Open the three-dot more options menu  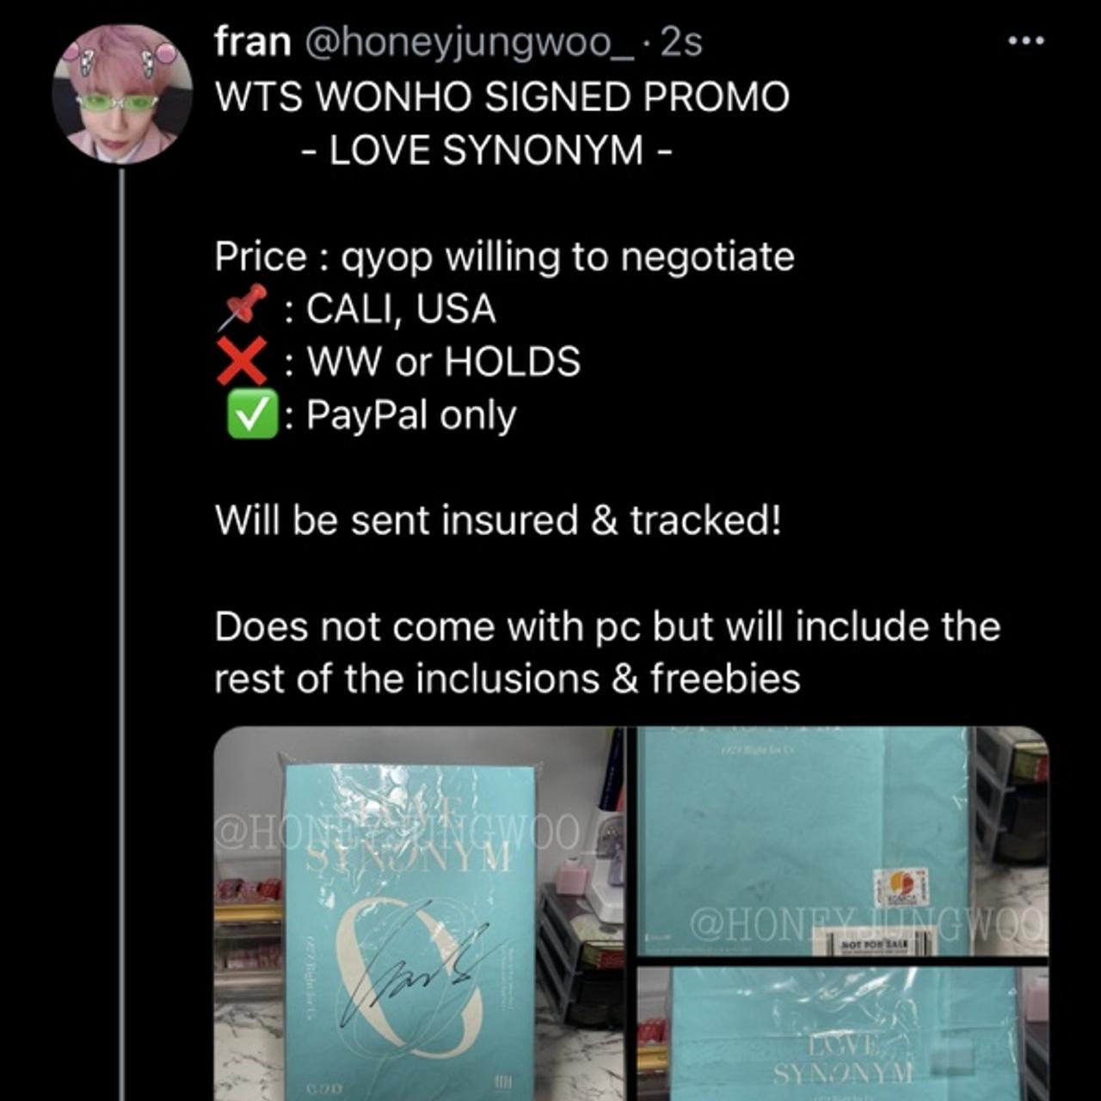click(x=1027, y=40)
